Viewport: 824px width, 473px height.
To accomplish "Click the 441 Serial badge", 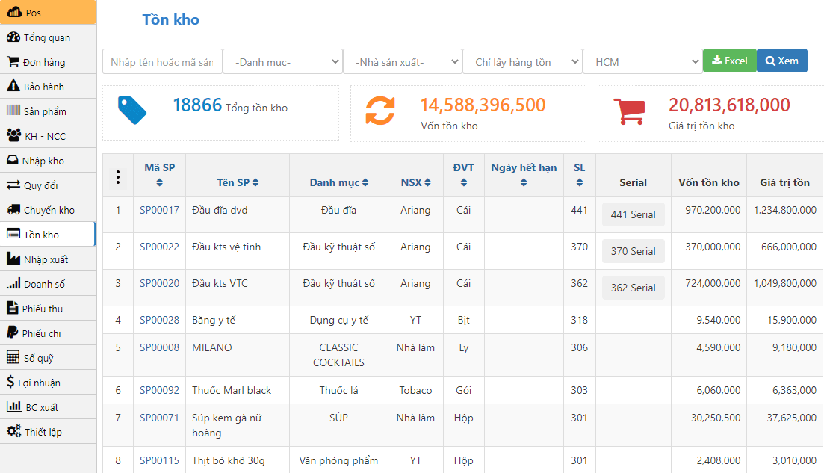I will [x=633, y=214].
